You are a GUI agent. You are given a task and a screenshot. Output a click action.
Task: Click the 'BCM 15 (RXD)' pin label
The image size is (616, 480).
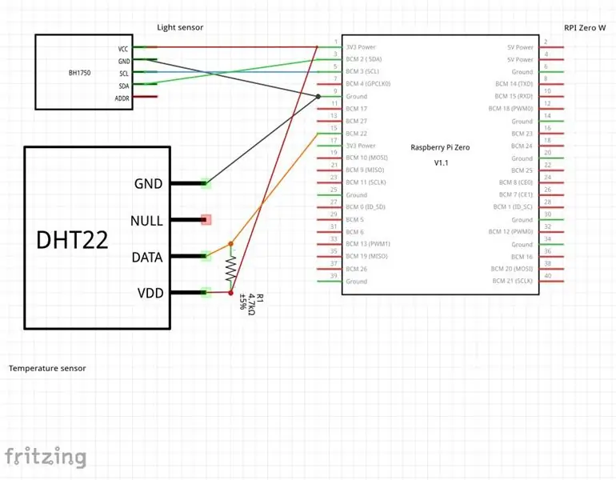click(514, 96)
